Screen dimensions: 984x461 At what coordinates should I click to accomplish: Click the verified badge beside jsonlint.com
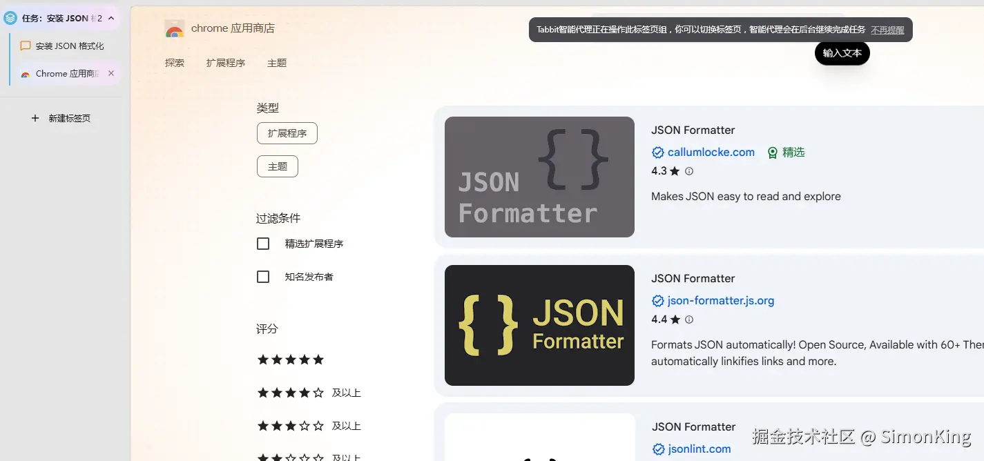click(x=659, y=449)
